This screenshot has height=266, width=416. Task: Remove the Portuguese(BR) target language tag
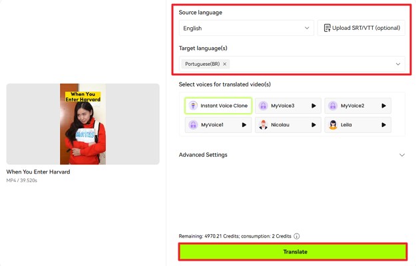pyautogui.click(x=225, y=64)
